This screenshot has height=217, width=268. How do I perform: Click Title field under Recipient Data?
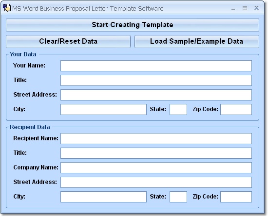click(x=156, y=153)
